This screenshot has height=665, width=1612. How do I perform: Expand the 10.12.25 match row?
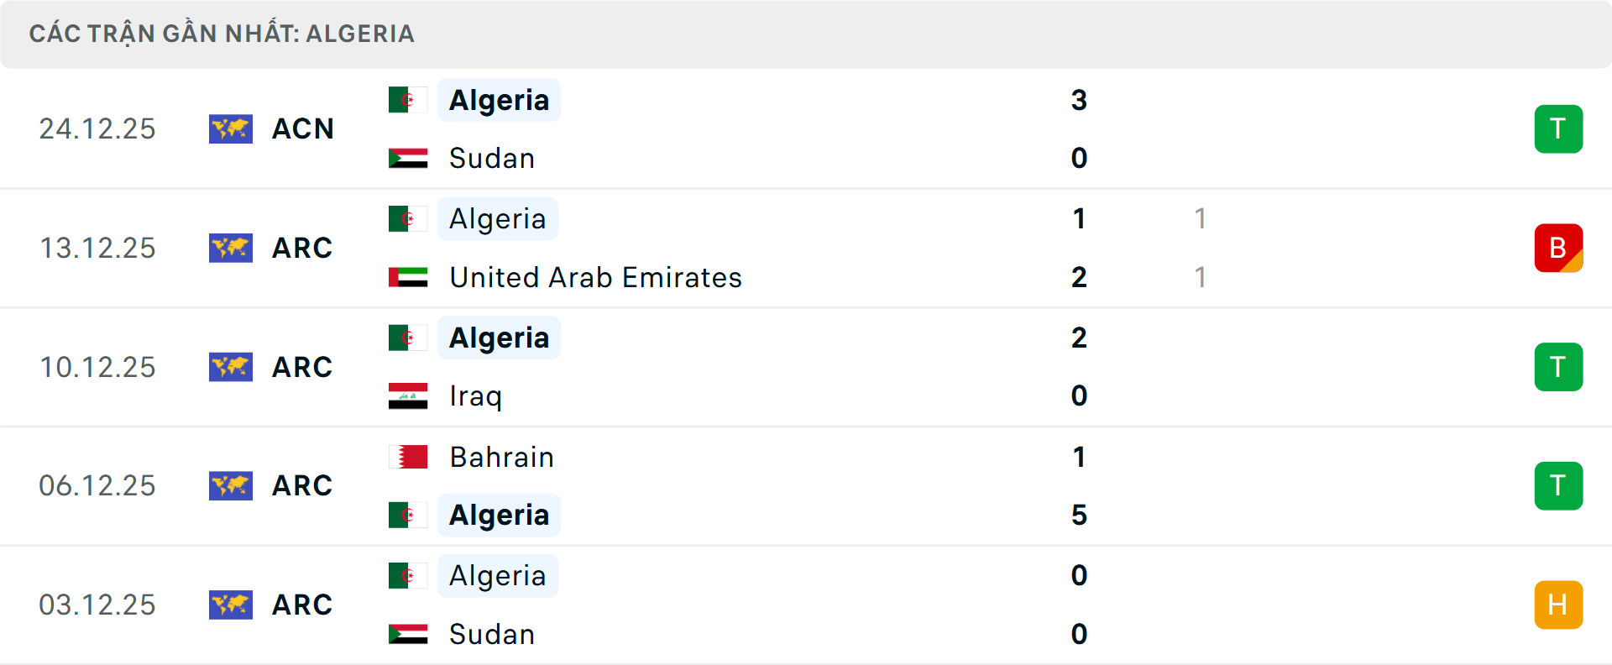806,367
